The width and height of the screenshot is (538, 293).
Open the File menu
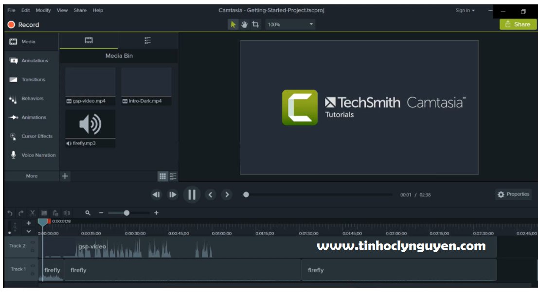(x=11, y=10)
